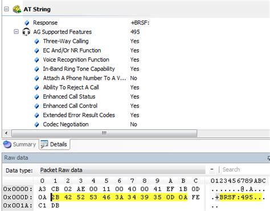The width and height of the screenshot is (270, 211).
Task: Switch to the Details tab
Action: pyautogui.click(x=54, y=145)
